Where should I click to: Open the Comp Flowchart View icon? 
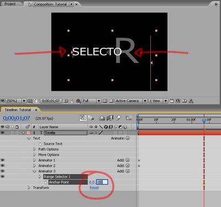pyautogui.click(x=191, y=101)
